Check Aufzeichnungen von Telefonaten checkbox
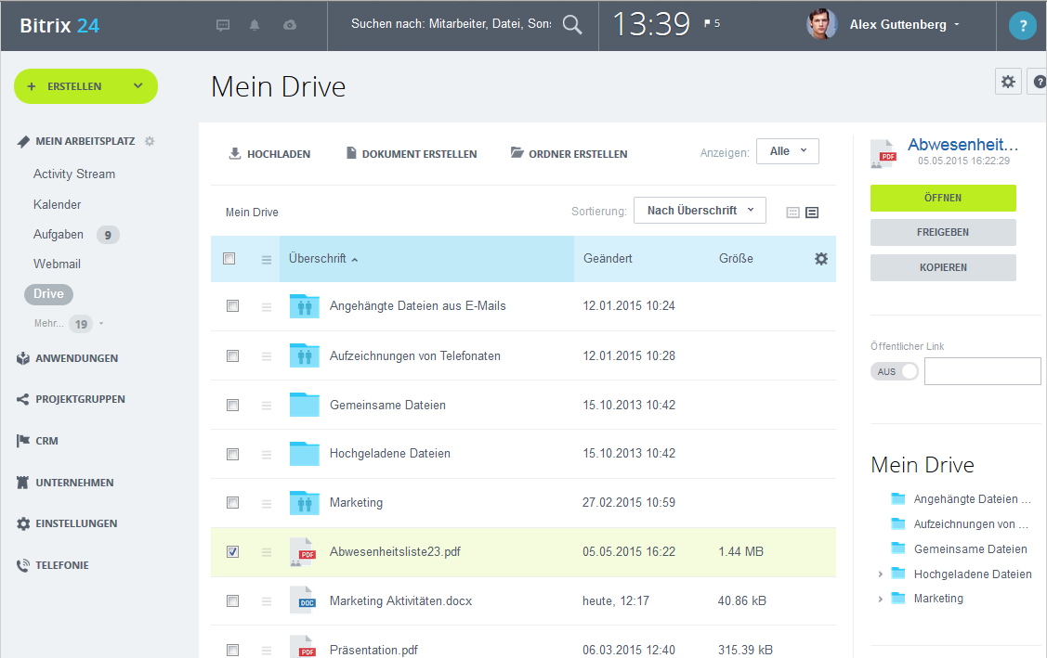The height and width of the screenshot is (658, 1047). [x=232, y=355]
